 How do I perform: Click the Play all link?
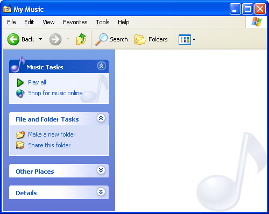pos(37,82)
